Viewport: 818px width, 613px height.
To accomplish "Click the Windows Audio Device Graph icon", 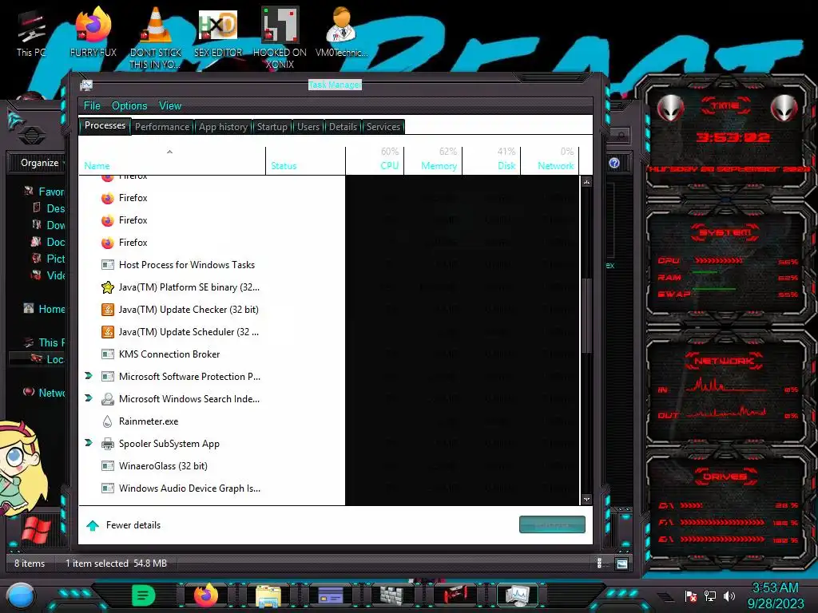I will 108,488.
